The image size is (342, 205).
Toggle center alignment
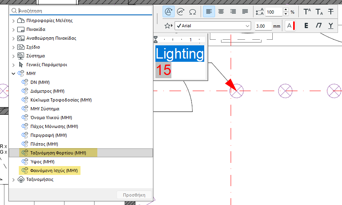click(221, 12)
